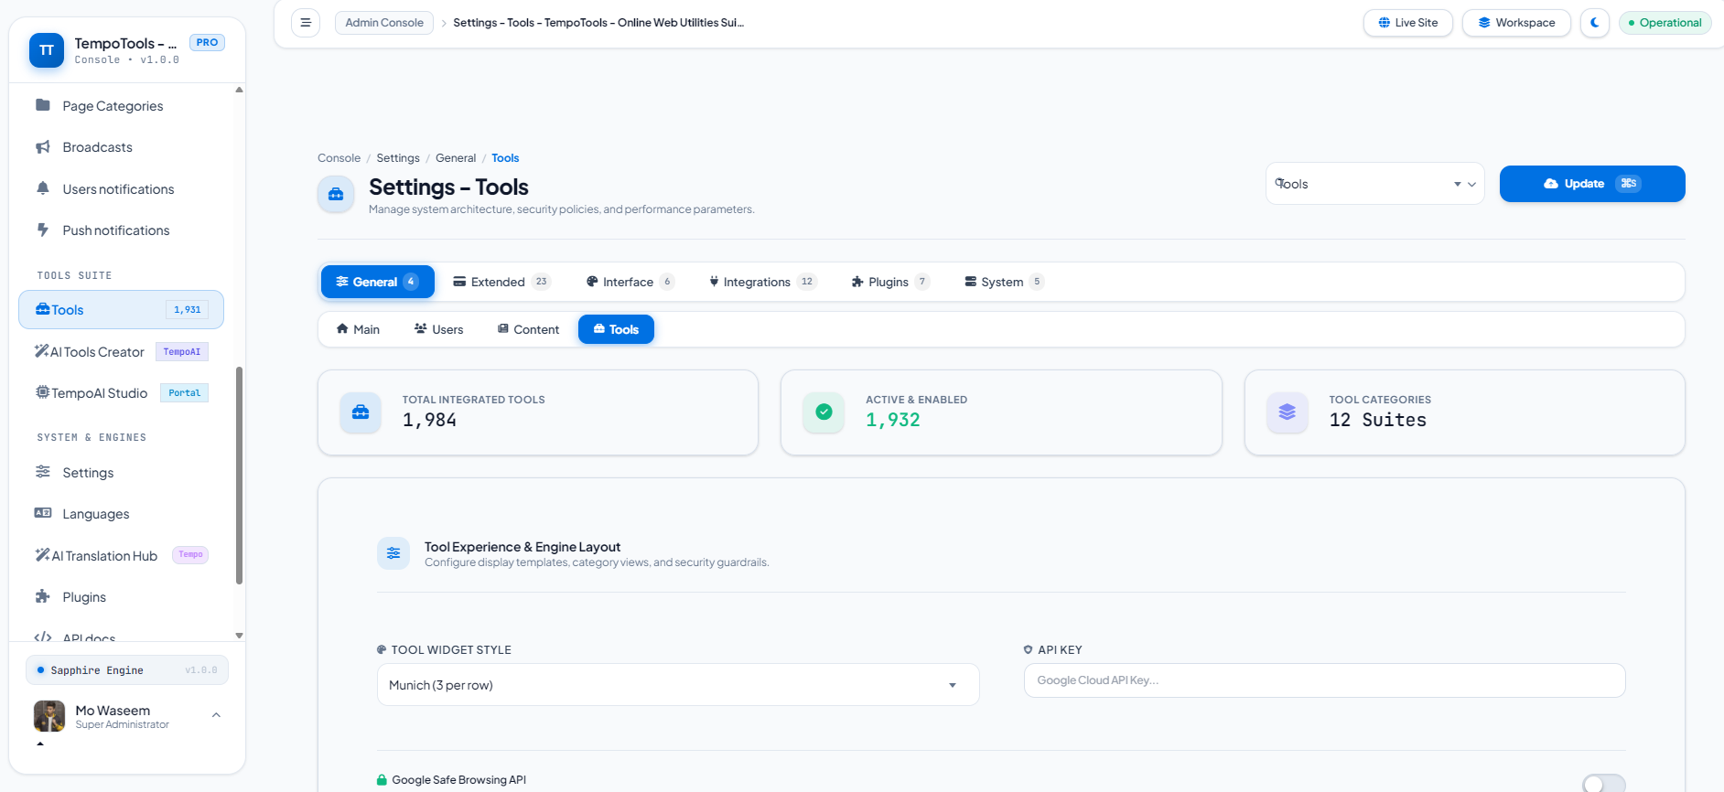Open the Live Site button
The image size is (1724, 792).
pos(1408,23)
